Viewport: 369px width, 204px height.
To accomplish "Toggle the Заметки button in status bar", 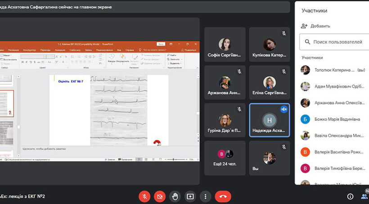I will tap(110, 159).
